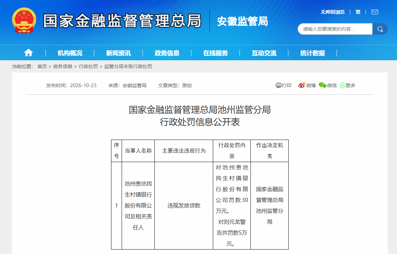Click the 当事人名称 column header
The height and width of the screenshot is (254, 397).
click(x=138, y=151)
